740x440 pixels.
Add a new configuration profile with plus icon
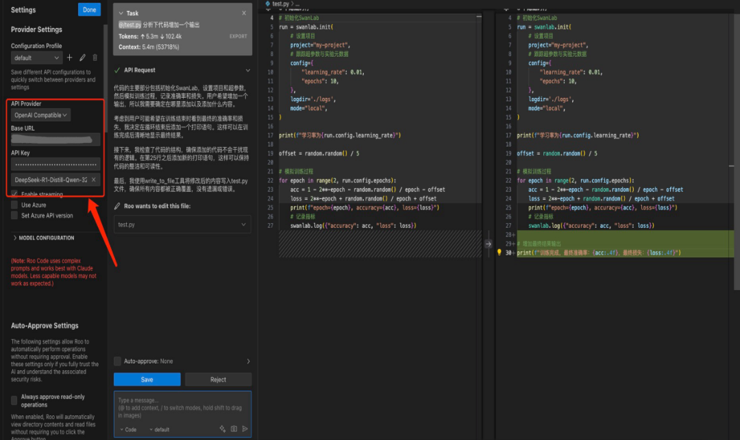[x=69, y=57]
